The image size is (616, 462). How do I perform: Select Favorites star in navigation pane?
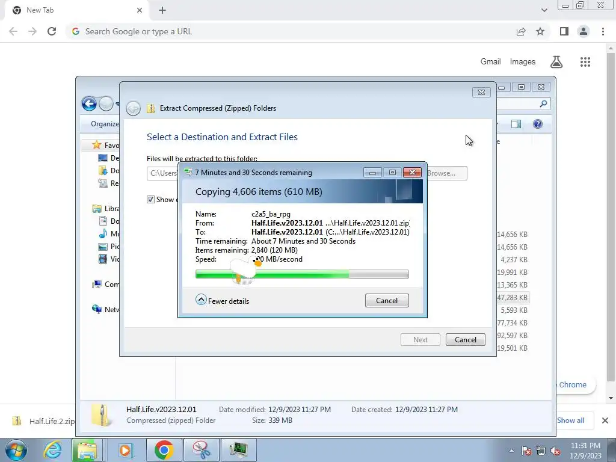[x=97, y=145]
